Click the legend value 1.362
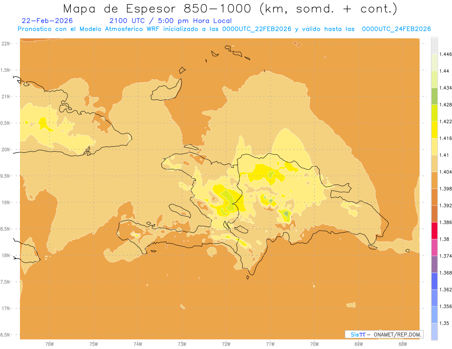 446,290
